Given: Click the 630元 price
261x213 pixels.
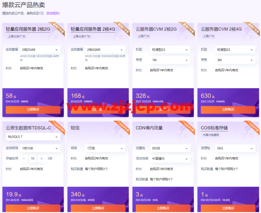Looking at the screenshot, I should pos(208,96).
